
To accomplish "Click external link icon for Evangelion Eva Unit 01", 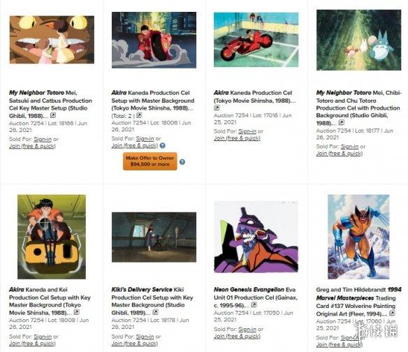I will coord(254,305).
